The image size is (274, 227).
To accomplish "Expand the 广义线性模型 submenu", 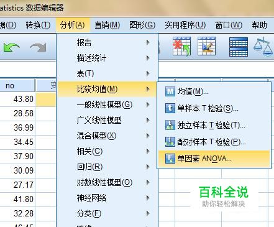I will click(x=107, y=120).
